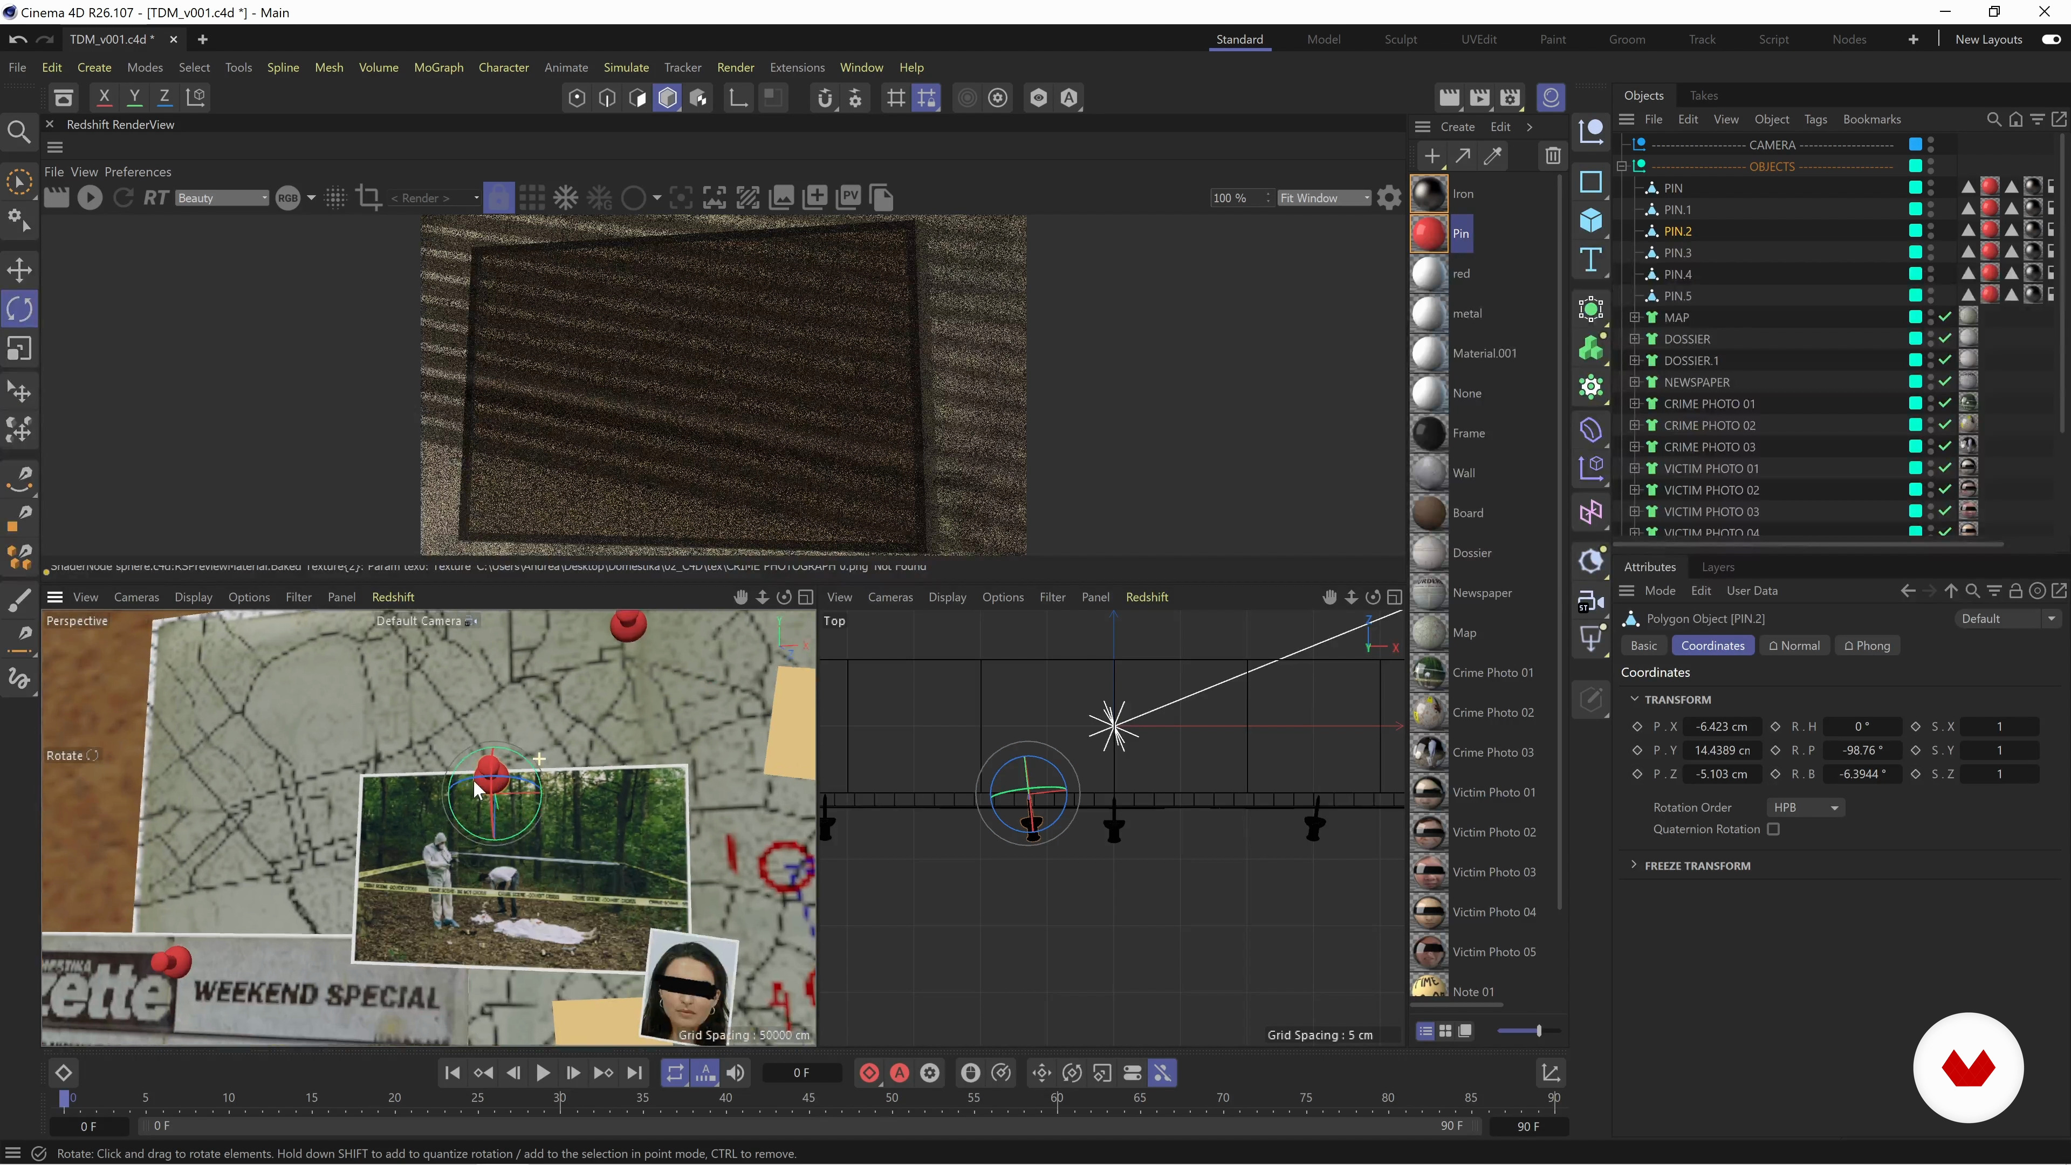2071x1165 pixels.
Task: Toggle MAP object enable checkmark
Action: tap(1945, 318)
